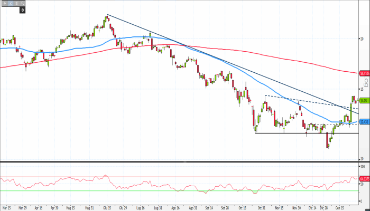The height and width of the screenshot is (211, 370).
Task: Click the red 16.4105 moving average label
Action: tap(364, 73)
